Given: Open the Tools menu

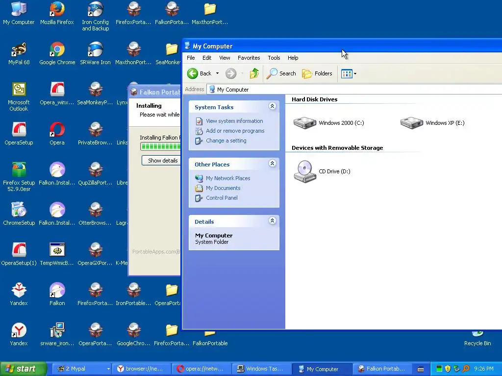Looking at the screenshot, I should [x=274, y=58].
